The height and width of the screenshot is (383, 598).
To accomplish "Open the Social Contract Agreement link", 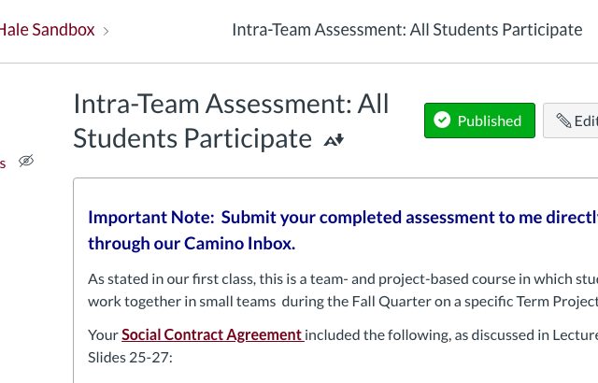I will 213,335.
